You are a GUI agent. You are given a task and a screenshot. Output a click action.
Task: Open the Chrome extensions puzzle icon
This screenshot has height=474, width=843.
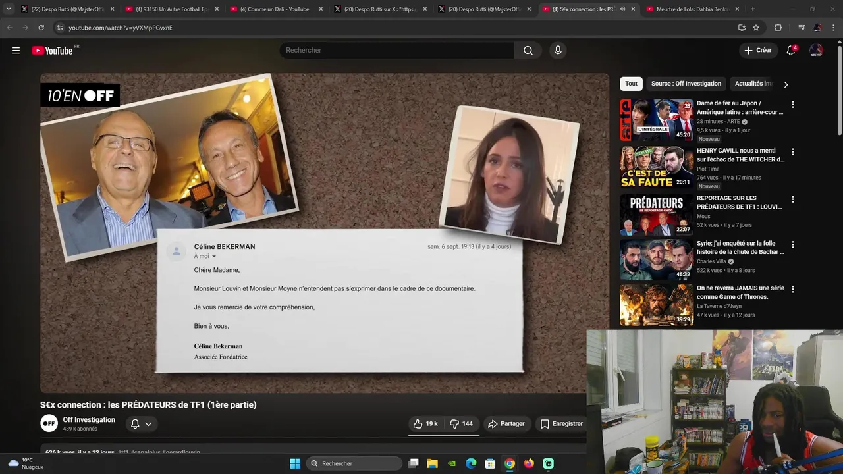tap(778, 28)
